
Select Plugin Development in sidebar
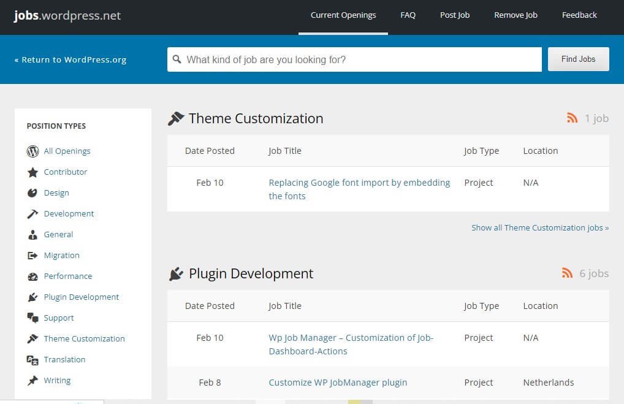(x=81, y=297)
